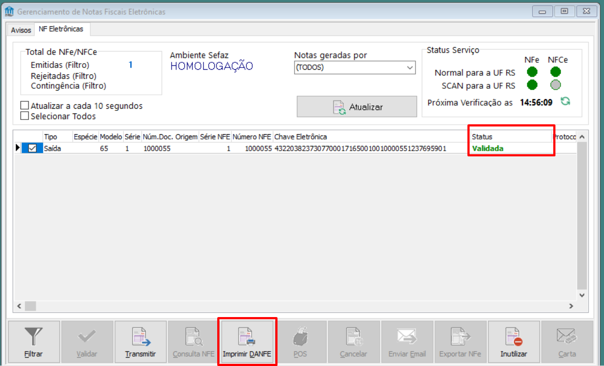Image resolution: width=604 pixels, height=366 pixels.
Task: Click Enviar Email envelope button
Action: pos(407,341)
